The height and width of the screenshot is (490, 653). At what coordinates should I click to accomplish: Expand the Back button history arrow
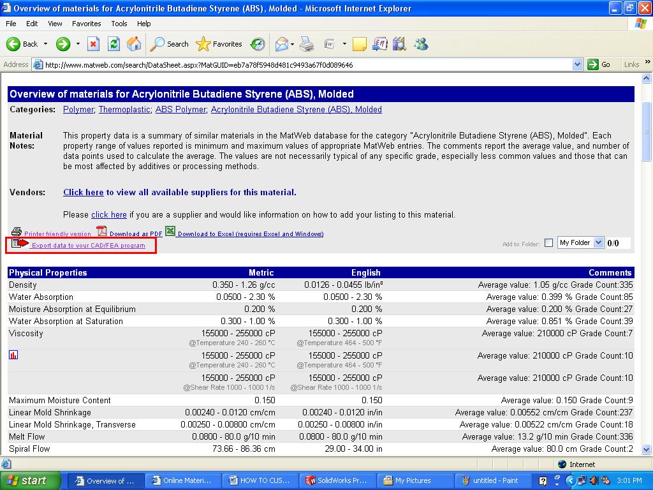click(x=45, y=44)
